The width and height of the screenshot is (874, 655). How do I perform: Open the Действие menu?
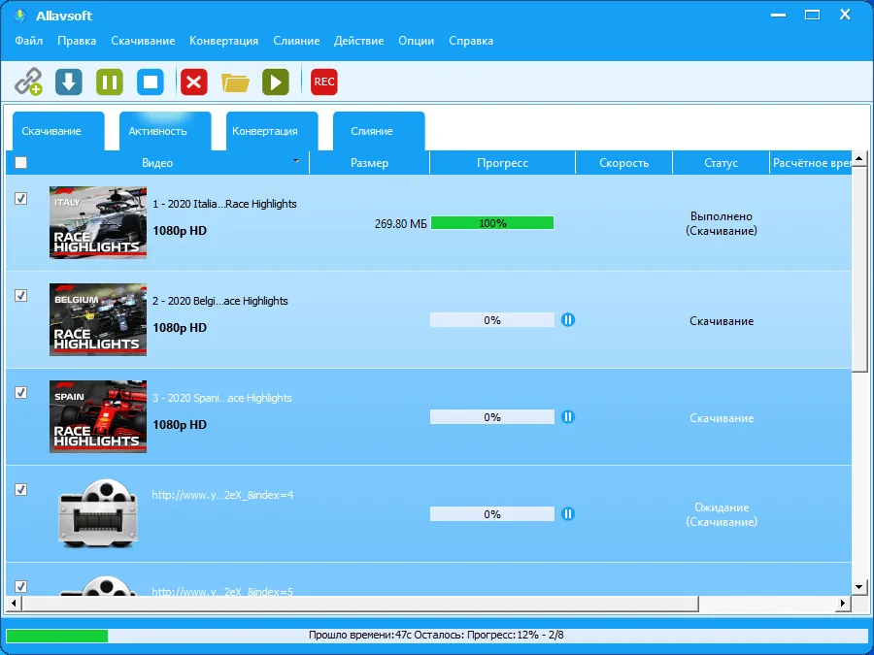359,41
